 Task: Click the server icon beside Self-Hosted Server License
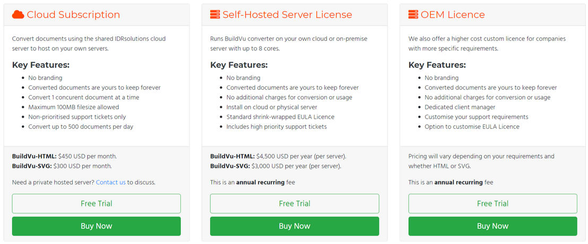215,15
